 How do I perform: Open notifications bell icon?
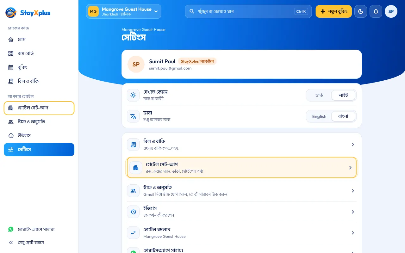click(x=376, y=11)
